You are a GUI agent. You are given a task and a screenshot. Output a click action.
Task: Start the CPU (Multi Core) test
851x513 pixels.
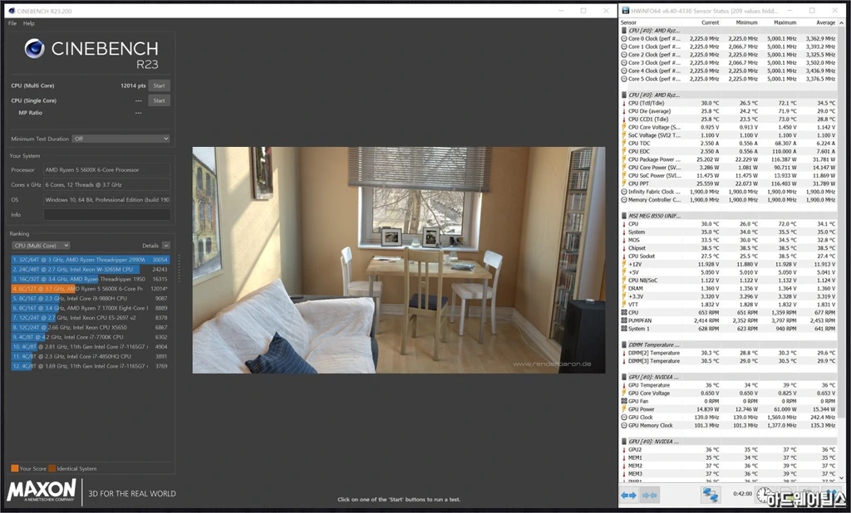point(159,85)
